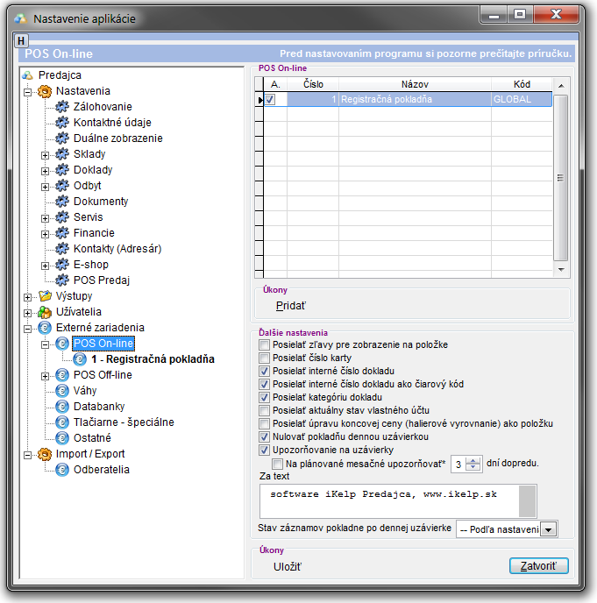Click the euro icon next to Databanky
Screen dimensions: 597x603
coord(62,407)
